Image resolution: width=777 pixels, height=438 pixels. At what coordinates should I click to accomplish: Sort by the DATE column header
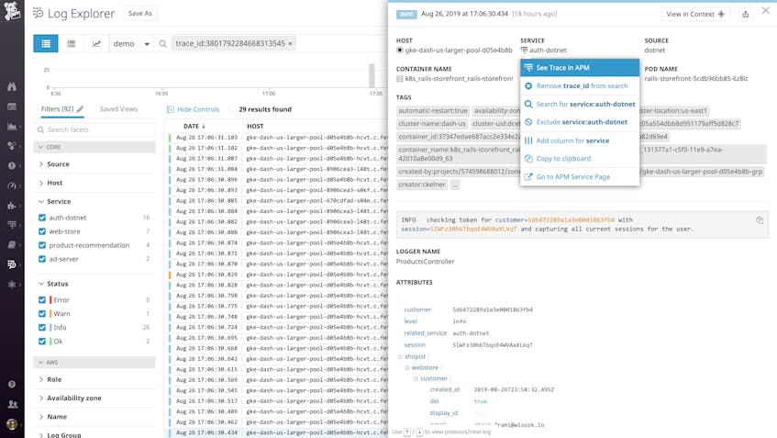[194, 126]
